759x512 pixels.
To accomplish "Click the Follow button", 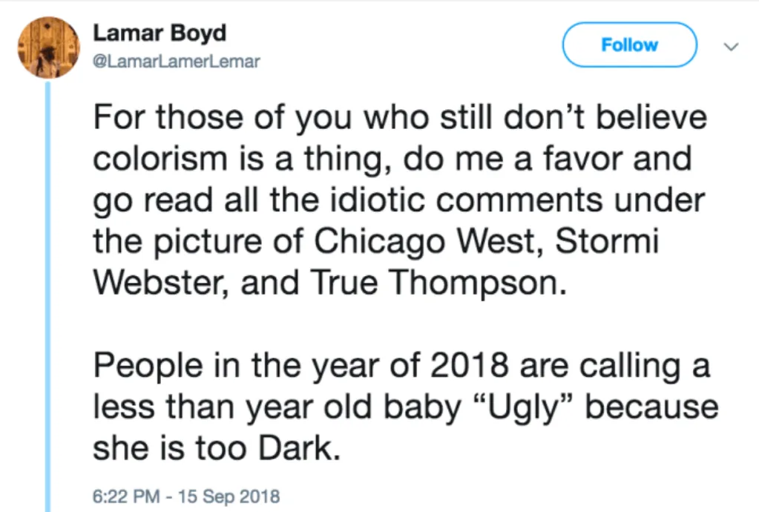I will pyautogui.click(x=629, y=45).
